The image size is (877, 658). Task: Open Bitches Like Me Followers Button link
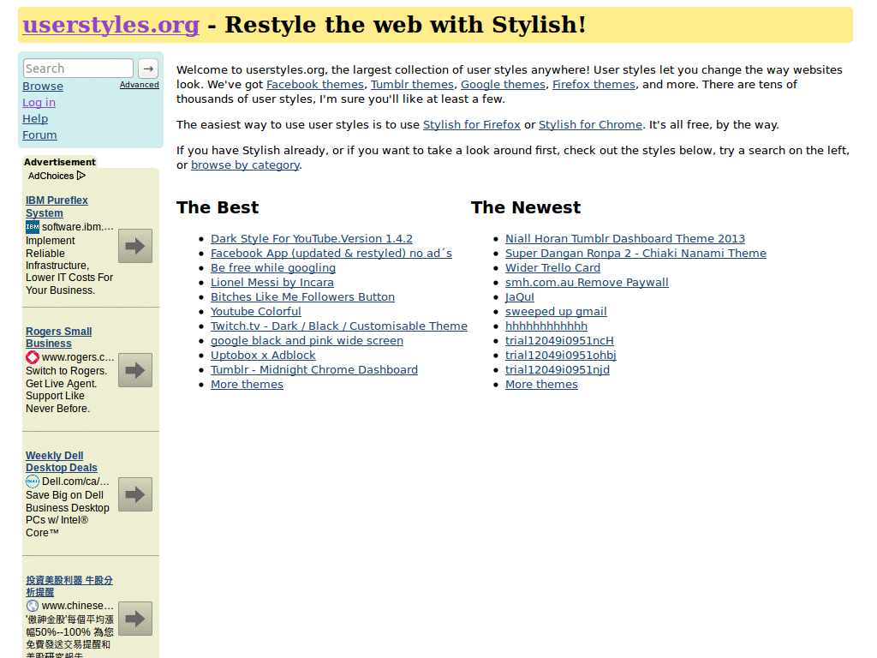(302, 297)
